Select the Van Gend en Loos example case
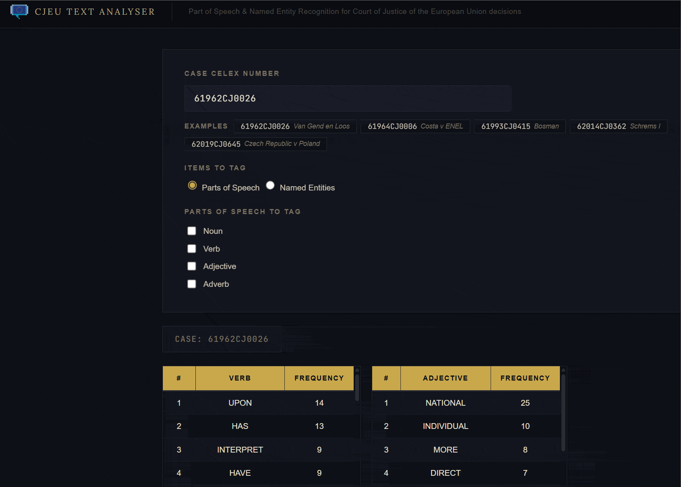 [x=294, y=126]
